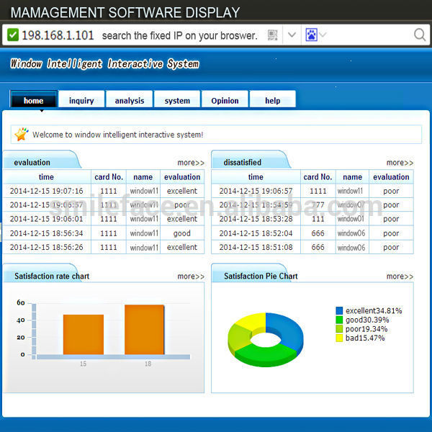Click the orange bar labeled 18
The image size is (432, 432).
[145, 330]
